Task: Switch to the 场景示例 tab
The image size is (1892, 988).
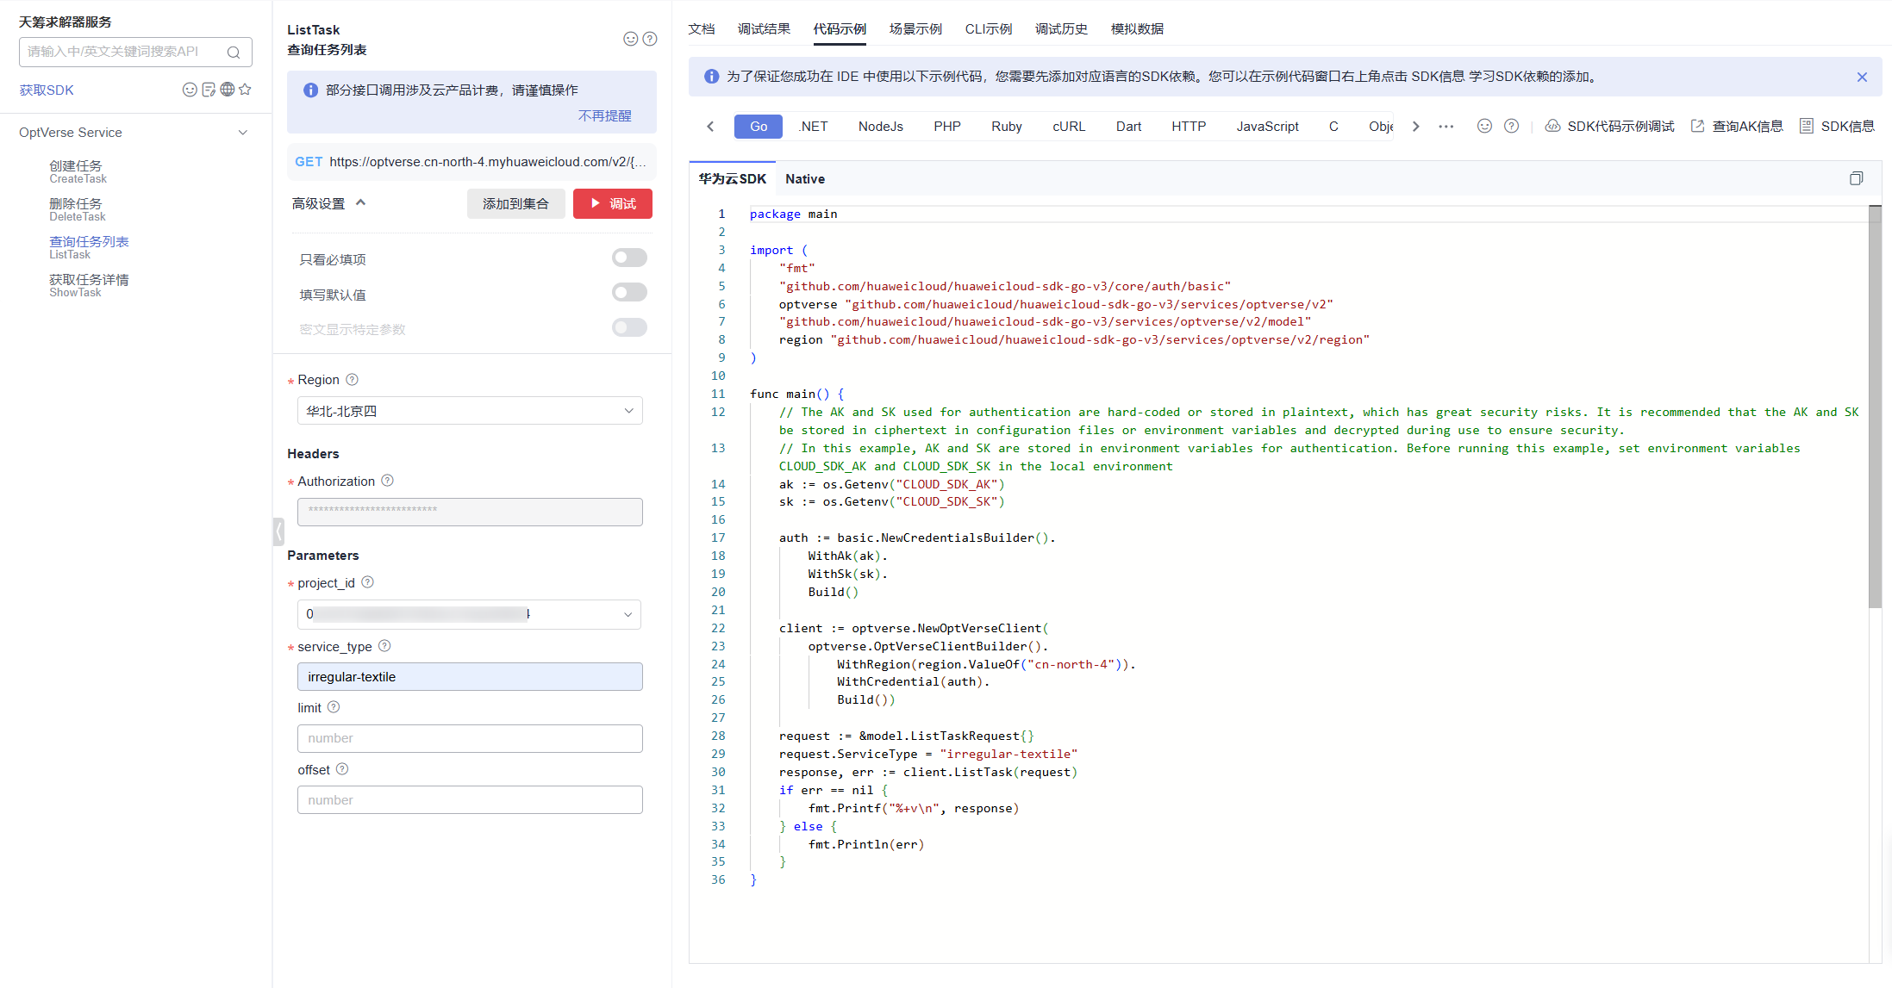Action: click(915, 29)
